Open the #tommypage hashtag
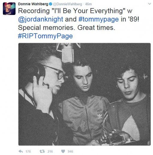The height and width of the screenshot is (155, 153). 99,19
